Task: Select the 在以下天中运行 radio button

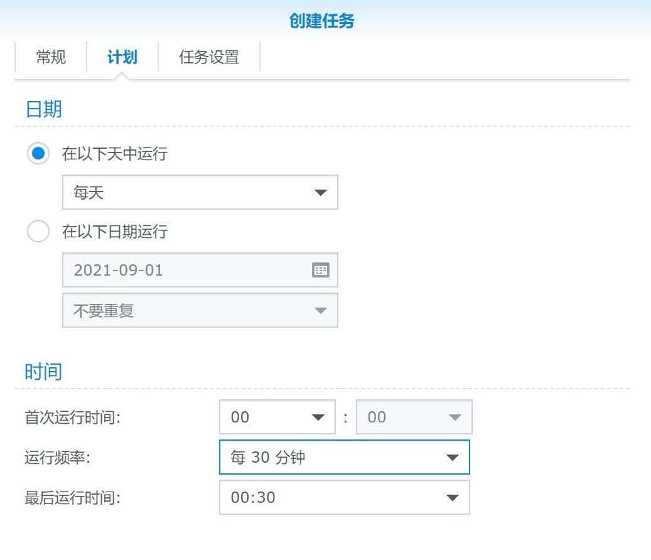Action: [38, 153]
